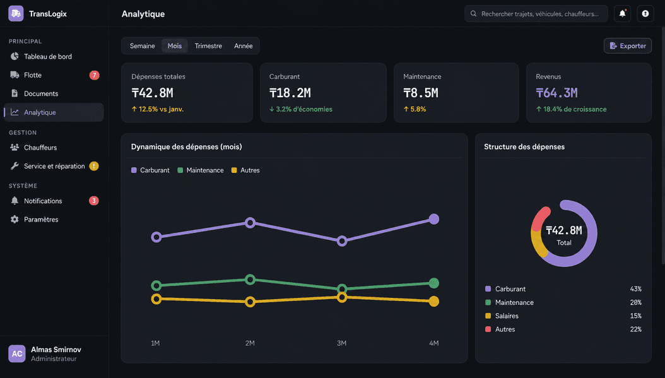Viewport: 665px width, 378px height.
Task: Select the Année period tab
Action: 244,46
